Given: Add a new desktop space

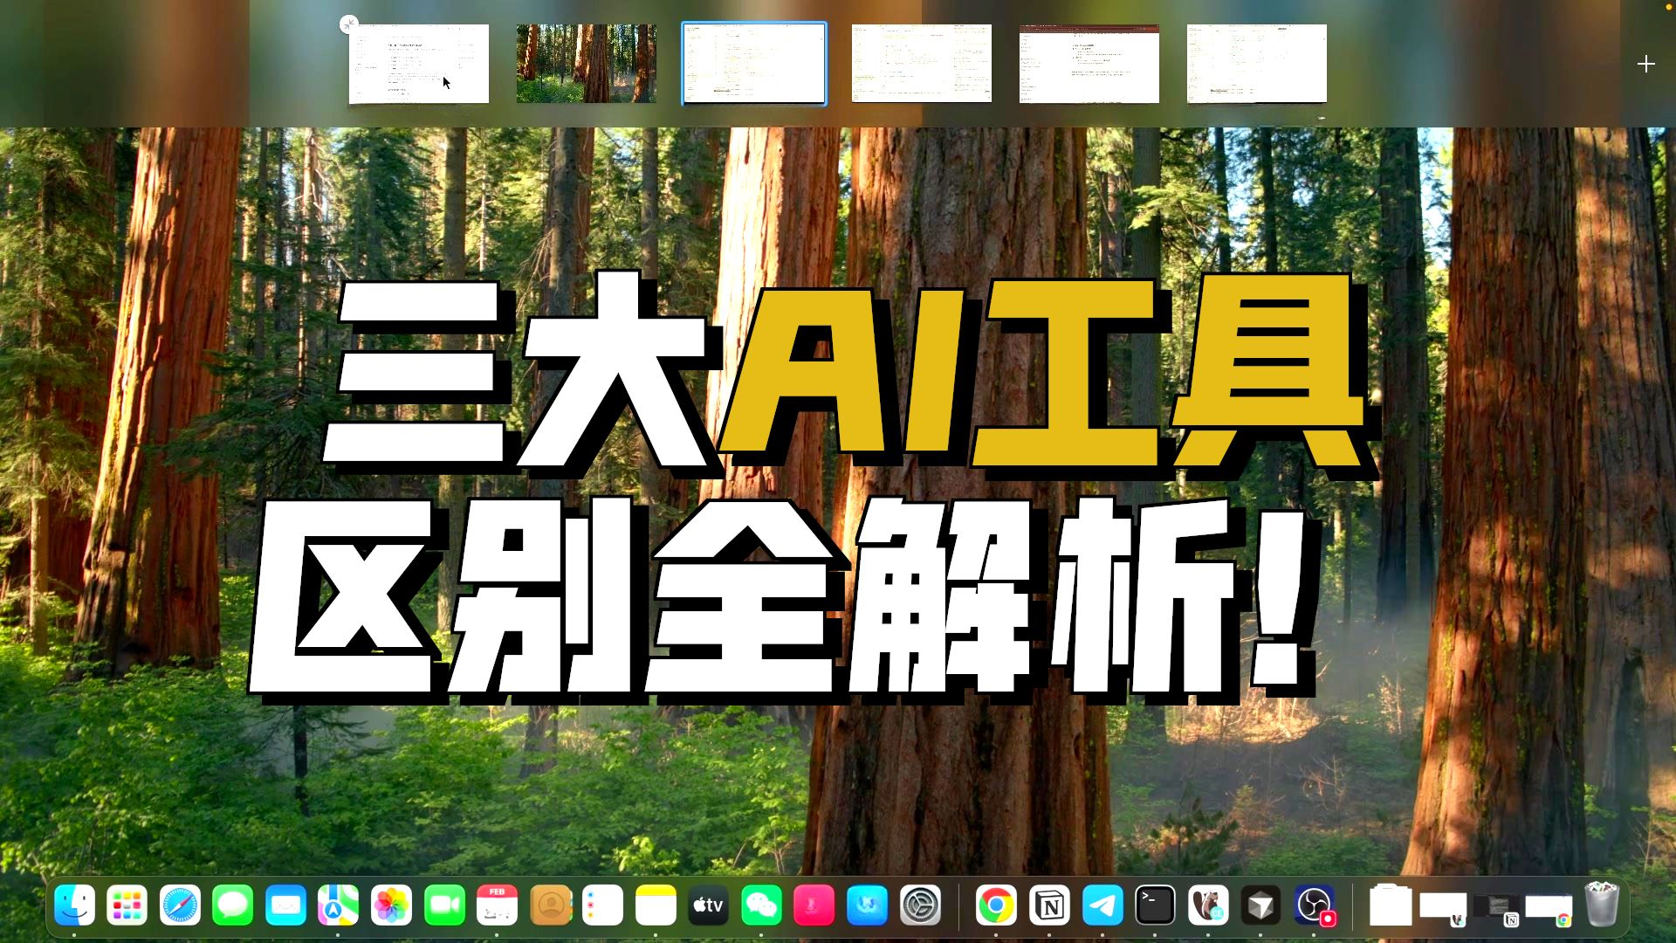Looking at the screenshot, I should pos(1645,64).
